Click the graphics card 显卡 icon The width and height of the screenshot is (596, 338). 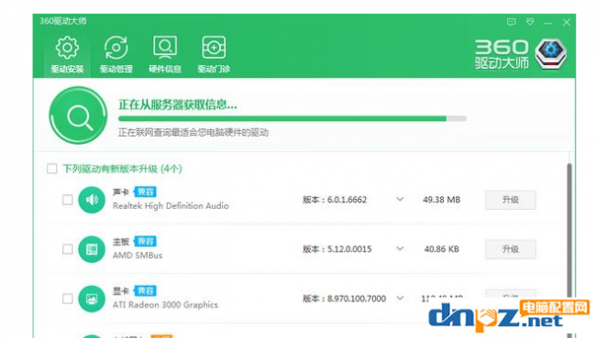click(x=92, y=299)
